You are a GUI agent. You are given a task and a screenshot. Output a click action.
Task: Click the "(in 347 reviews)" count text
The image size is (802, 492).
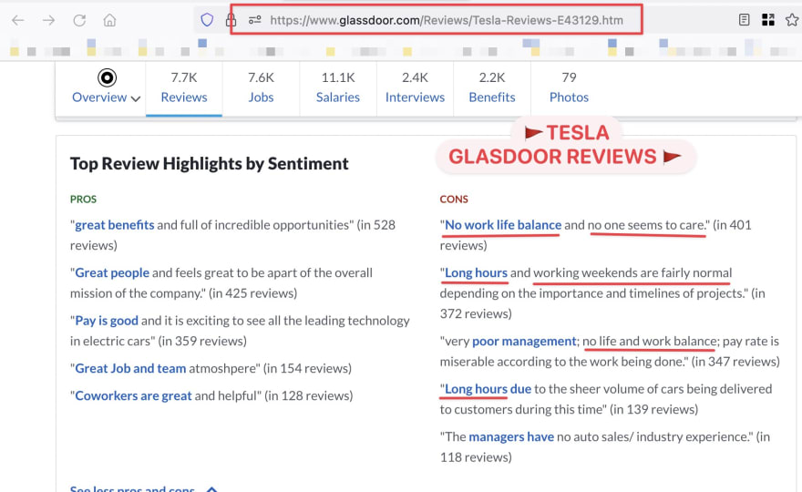[x=735, y=362]
